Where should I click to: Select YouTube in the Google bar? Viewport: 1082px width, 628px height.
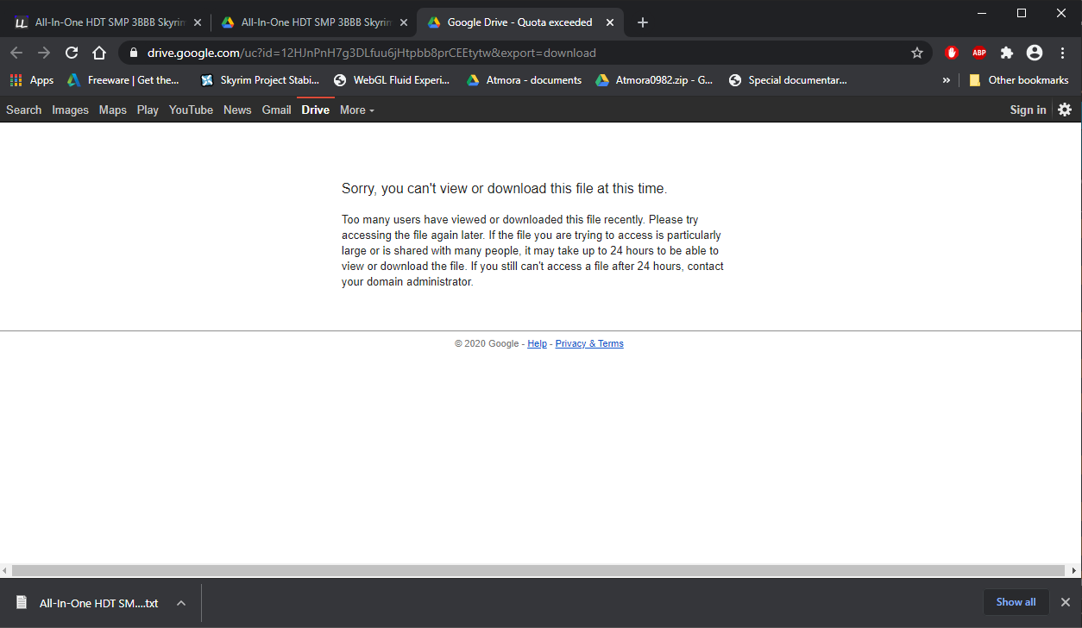191,110
